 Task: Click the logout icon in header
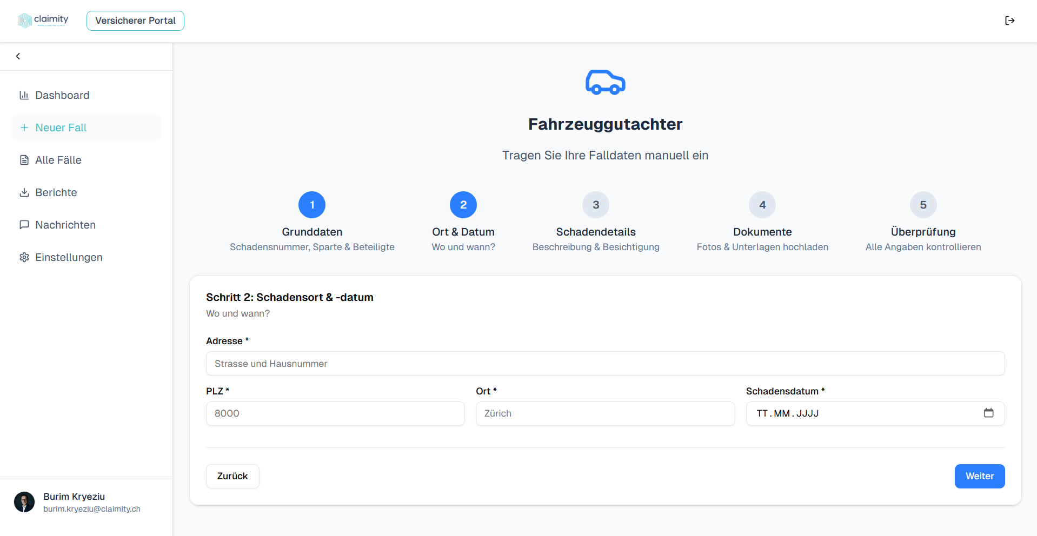1009,21
